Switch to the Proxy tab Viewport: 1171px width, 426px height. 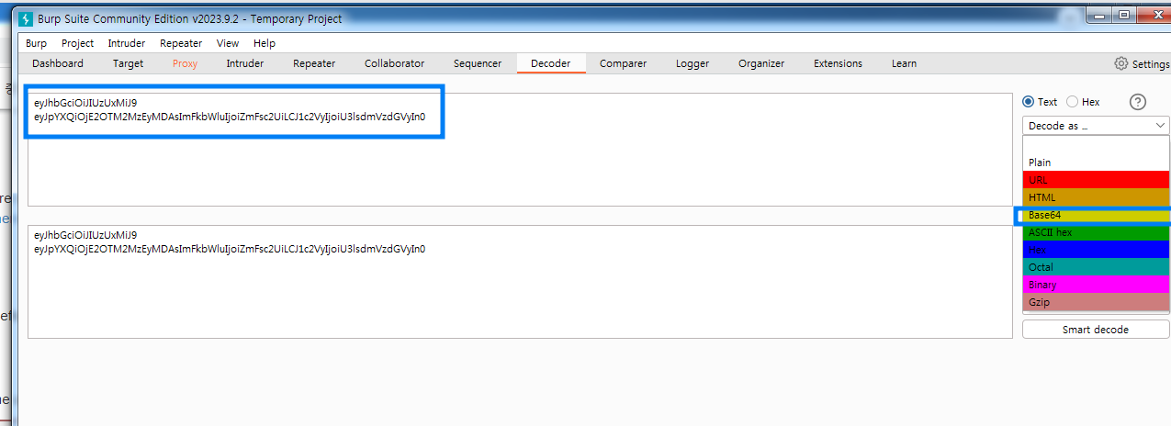(x=186, y=63)
